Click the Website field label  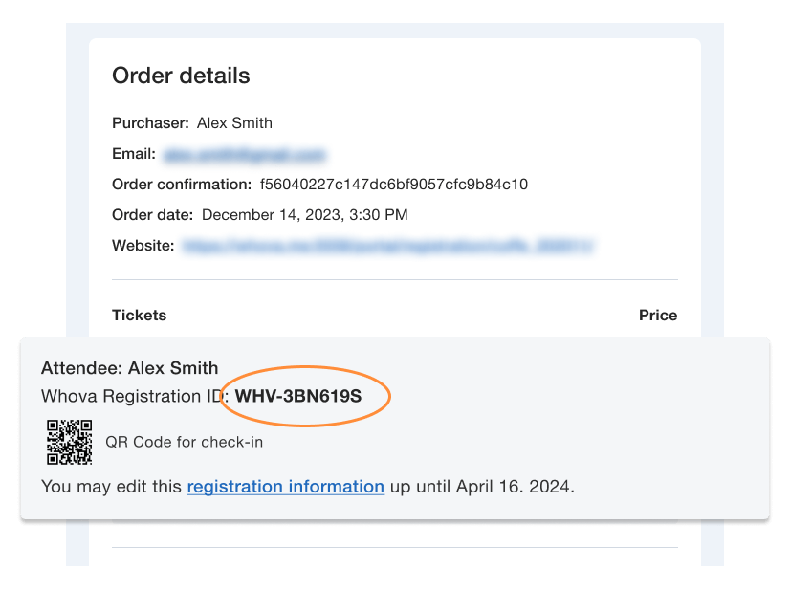click(143, 246)
